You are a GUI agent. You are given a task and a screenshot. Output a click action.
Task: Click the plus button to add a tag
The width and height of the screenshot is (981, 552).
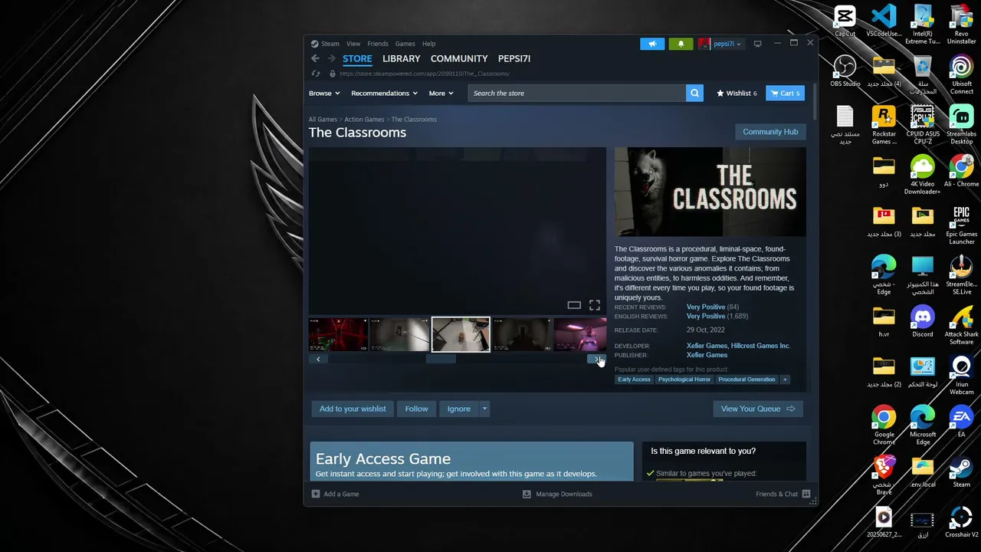785,379
